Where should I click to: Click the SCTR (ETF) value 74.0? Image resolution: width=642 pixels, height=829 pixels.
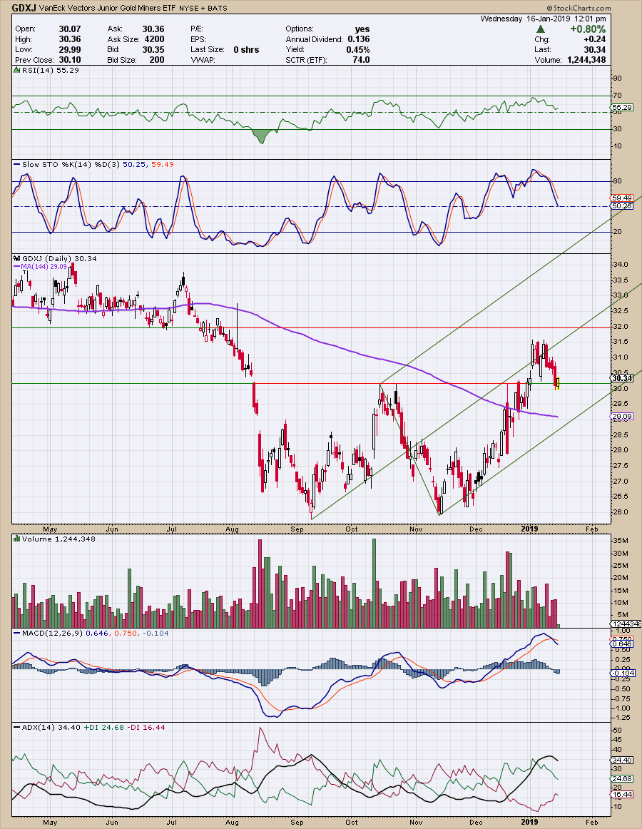click(x=361, y=60)
